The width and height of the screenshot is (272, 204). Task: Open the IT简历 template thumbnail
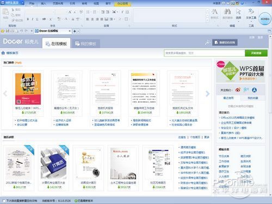point(53,163)
